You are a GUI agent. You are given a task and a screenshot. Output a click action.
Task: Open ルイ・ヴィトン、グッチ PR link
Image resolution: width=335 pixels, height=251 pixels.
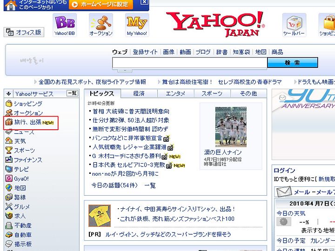pyautogui.click(x=168, y=234)
